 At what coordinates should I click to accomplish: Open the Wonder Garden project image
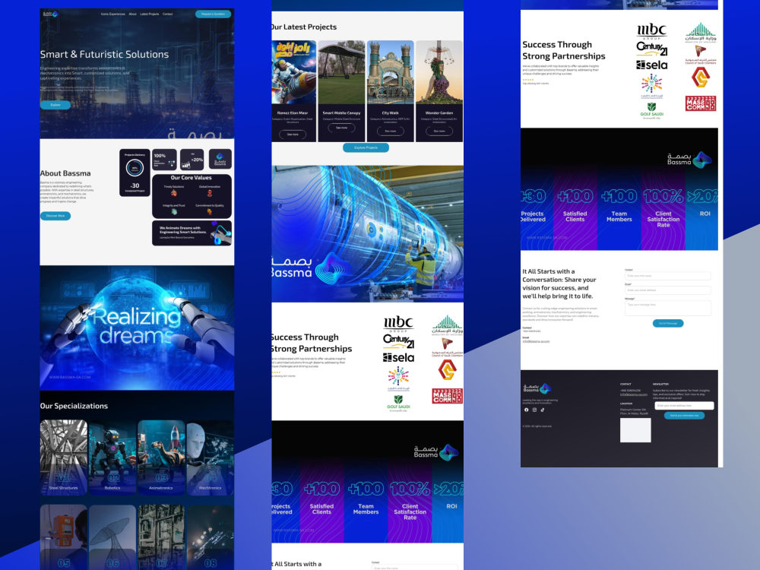click(x=439, y=72)
